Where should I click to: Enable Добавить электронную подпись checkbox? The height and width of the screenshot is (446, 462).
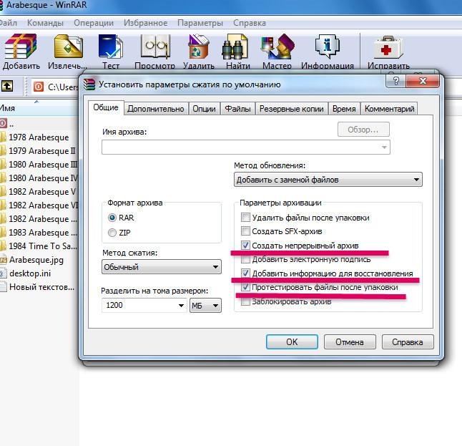pyautogui.click(x=245, y=259)
